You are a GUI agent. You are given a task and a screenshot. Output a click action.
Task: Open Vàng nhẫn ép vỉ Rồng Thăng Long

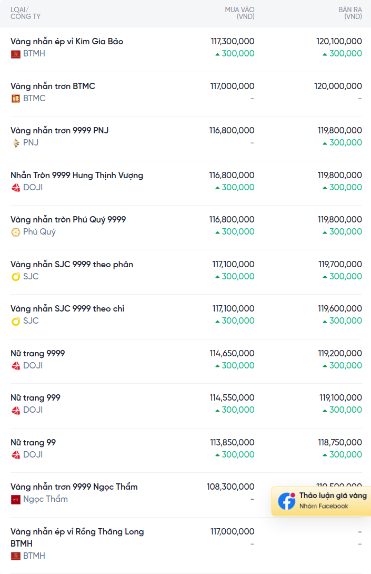(77, 537)
